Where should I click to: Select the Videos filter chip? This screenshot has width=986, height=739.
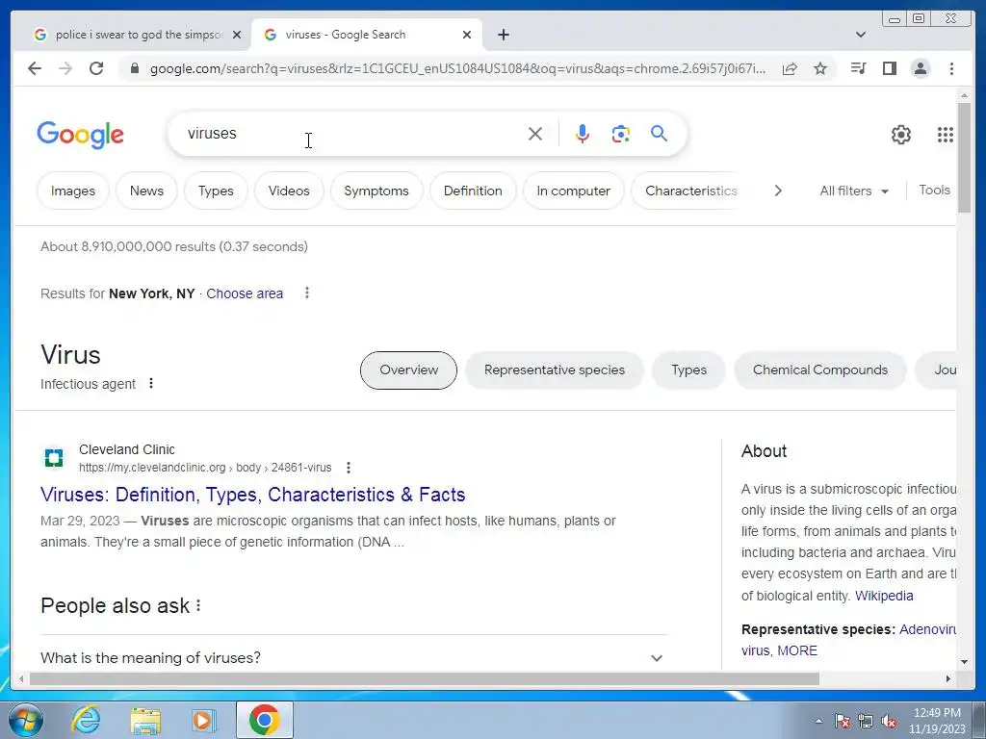click(289, 191)
